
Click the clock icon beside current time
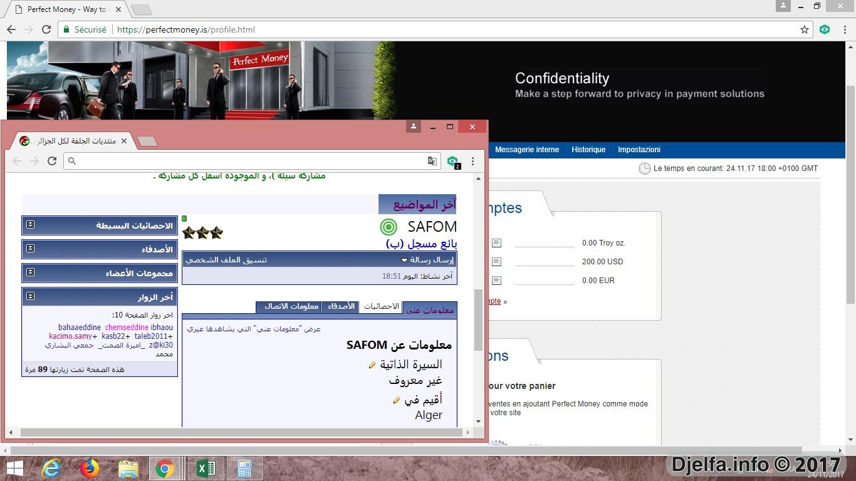click(645, 168)
